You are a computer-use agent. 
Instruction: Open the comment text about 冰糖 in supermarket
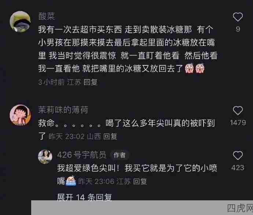pos(128,49)
